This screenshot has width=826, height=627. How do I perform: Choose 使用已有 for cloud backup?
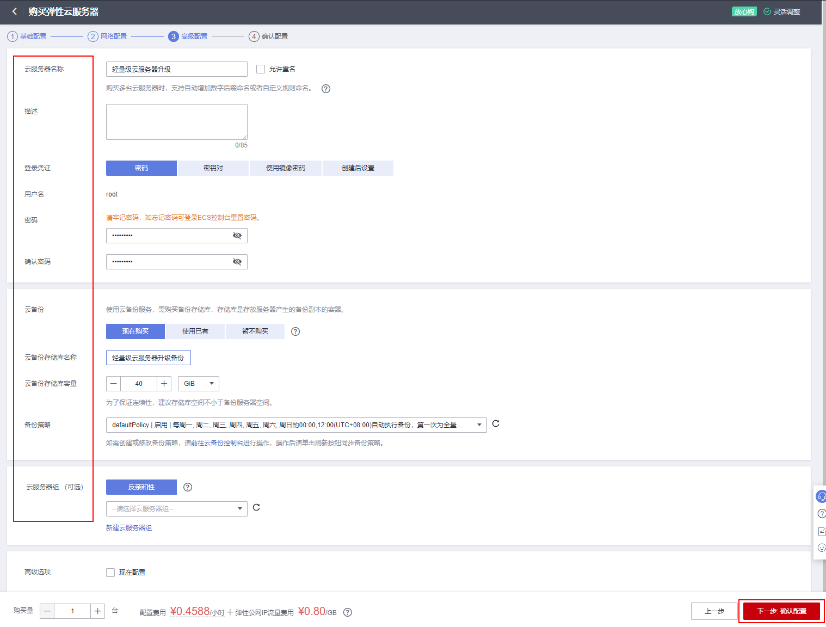(x=195, y=331)
